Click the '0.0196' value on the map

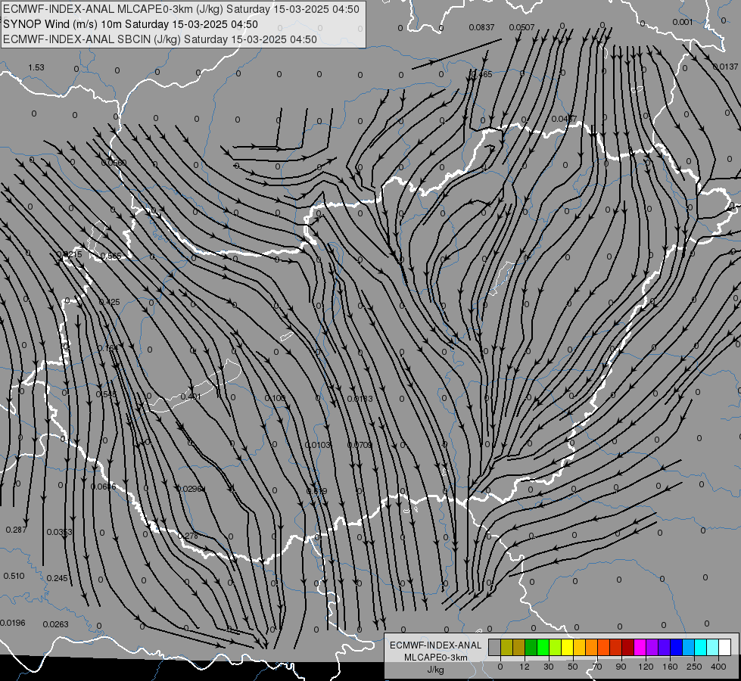(13, 623)
